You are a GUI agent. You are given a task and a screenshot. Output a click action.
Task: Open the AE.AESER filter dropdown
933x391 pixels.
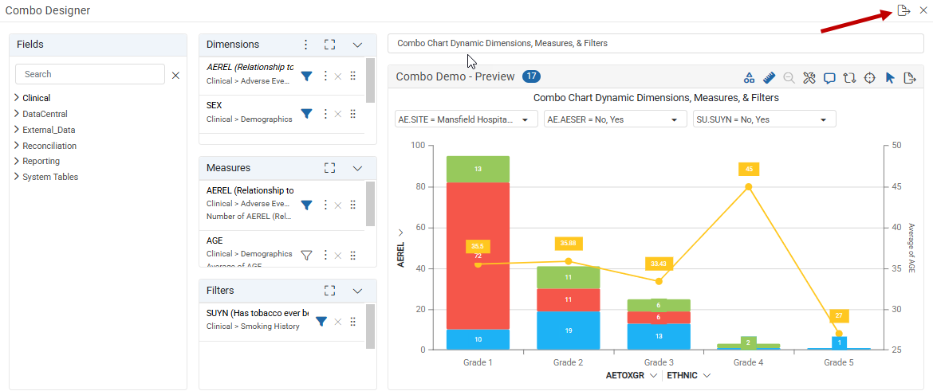(616, 119)
